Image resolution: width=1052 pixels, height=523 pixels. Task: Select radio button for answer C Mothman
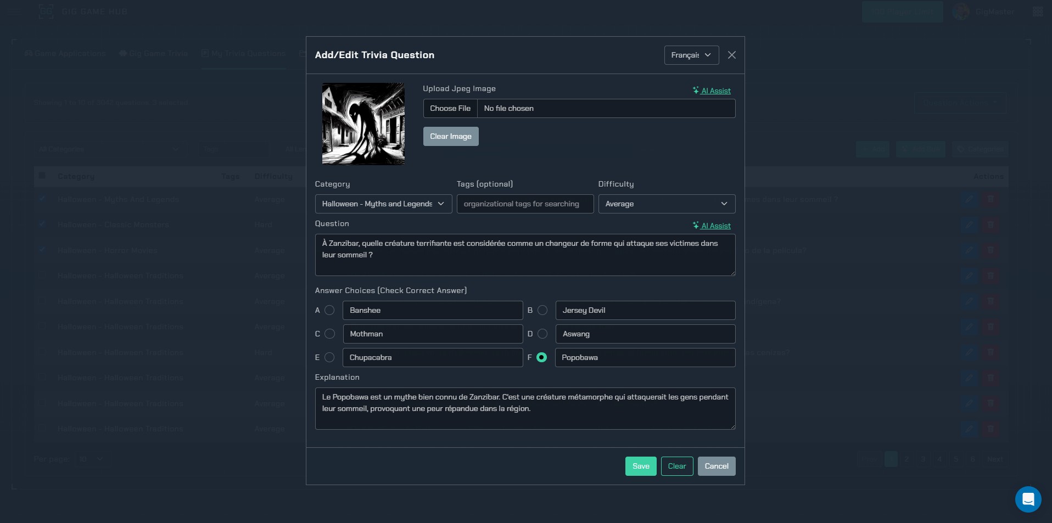[x=329, y=334]
